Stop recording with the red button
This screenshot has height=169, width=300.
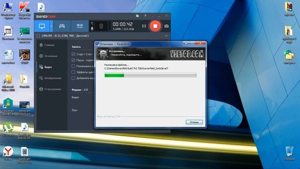pyautogui.click(x=155, y=26)
